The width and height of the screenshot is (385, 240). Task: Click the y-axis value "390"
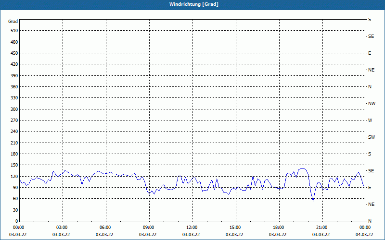(14, 76)
